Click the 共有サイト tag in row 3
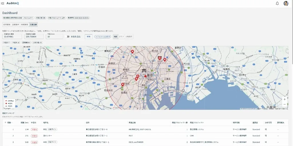293x146 pixels. tap(52, 142)
